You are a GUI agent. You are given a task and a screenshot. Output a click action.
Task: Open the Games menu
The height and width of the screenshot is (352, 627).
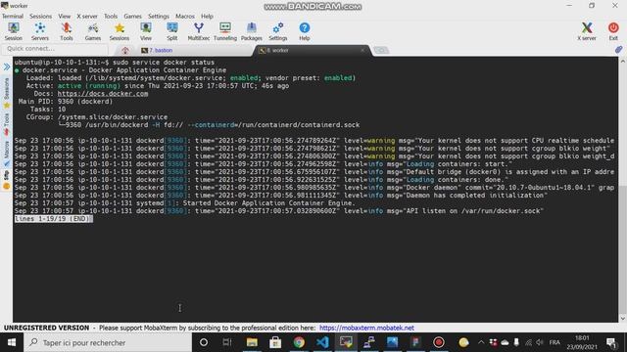[x=133, y=17]
